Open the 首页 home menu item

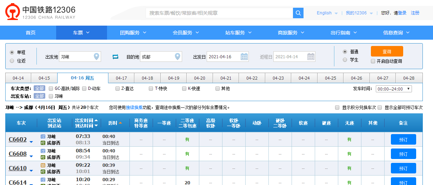31,33
